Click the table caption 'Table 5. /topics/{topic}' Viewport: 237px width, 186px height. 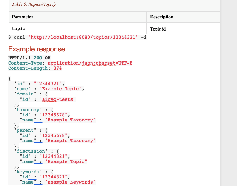point(33,5)
